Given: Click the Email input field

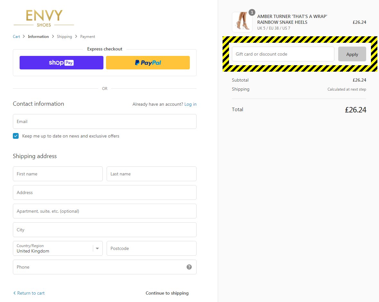Looking at the screenshot, I should click(x=105, y=121).
